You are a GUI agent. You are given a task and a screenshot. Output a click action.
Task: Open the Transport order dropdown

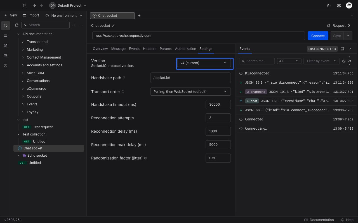click(x=190, y=92)
